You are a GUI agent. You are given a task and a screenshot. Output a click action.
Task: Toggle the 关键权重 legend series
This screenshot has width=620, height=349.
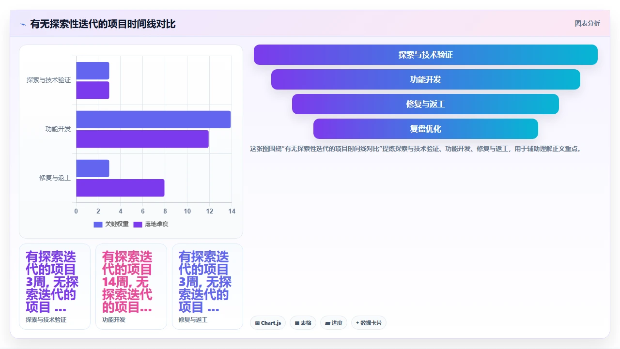pyautogui.click(x=111, y=224)
